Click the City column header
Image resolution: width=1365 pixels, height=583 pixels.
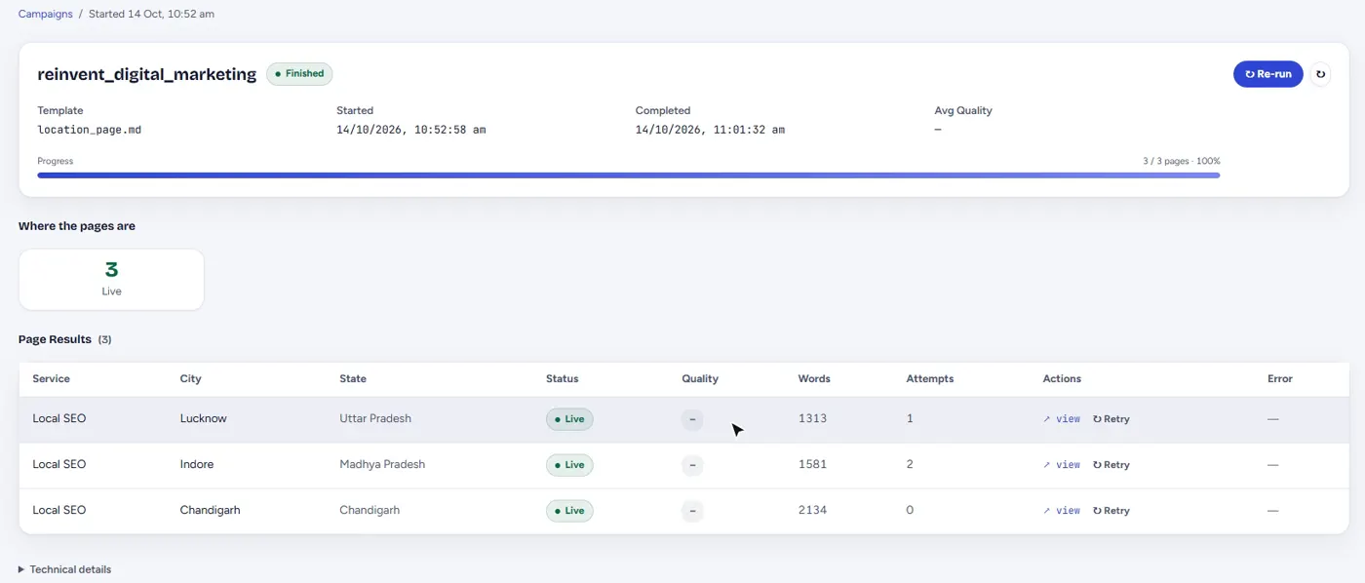coord(191,378)
